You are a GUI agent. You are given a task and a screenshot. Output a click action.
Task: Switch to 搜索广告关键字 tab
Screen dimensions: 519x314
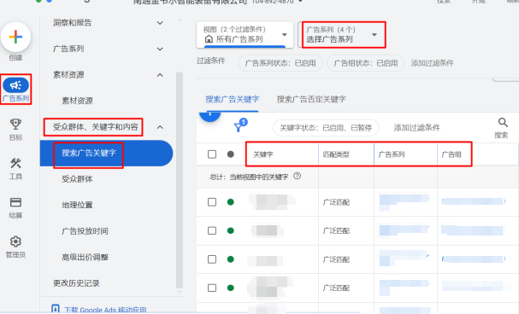(x=232, y=99)
